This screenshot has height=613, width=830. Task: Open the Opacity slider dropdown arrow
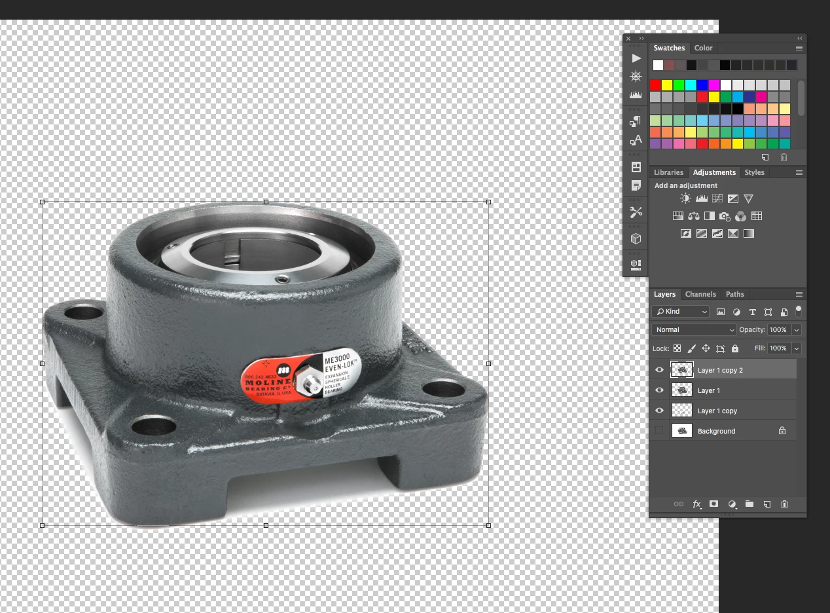click(797, 330)
